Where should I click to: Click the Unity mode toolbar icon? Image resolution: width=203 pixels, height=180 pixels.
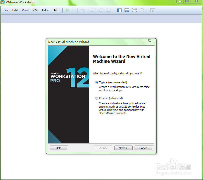[x=142, y=10]
